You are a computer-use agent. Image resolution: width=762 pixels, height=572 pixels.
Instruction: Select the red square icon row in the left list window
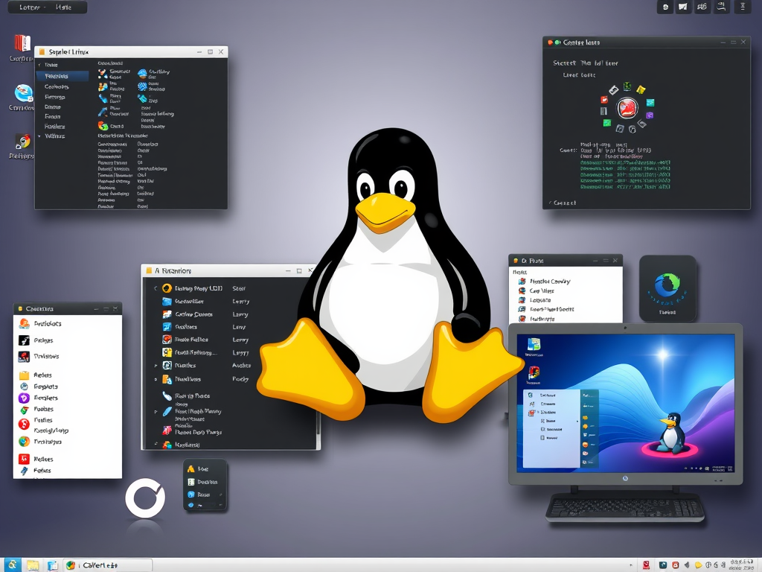point(68,459)
